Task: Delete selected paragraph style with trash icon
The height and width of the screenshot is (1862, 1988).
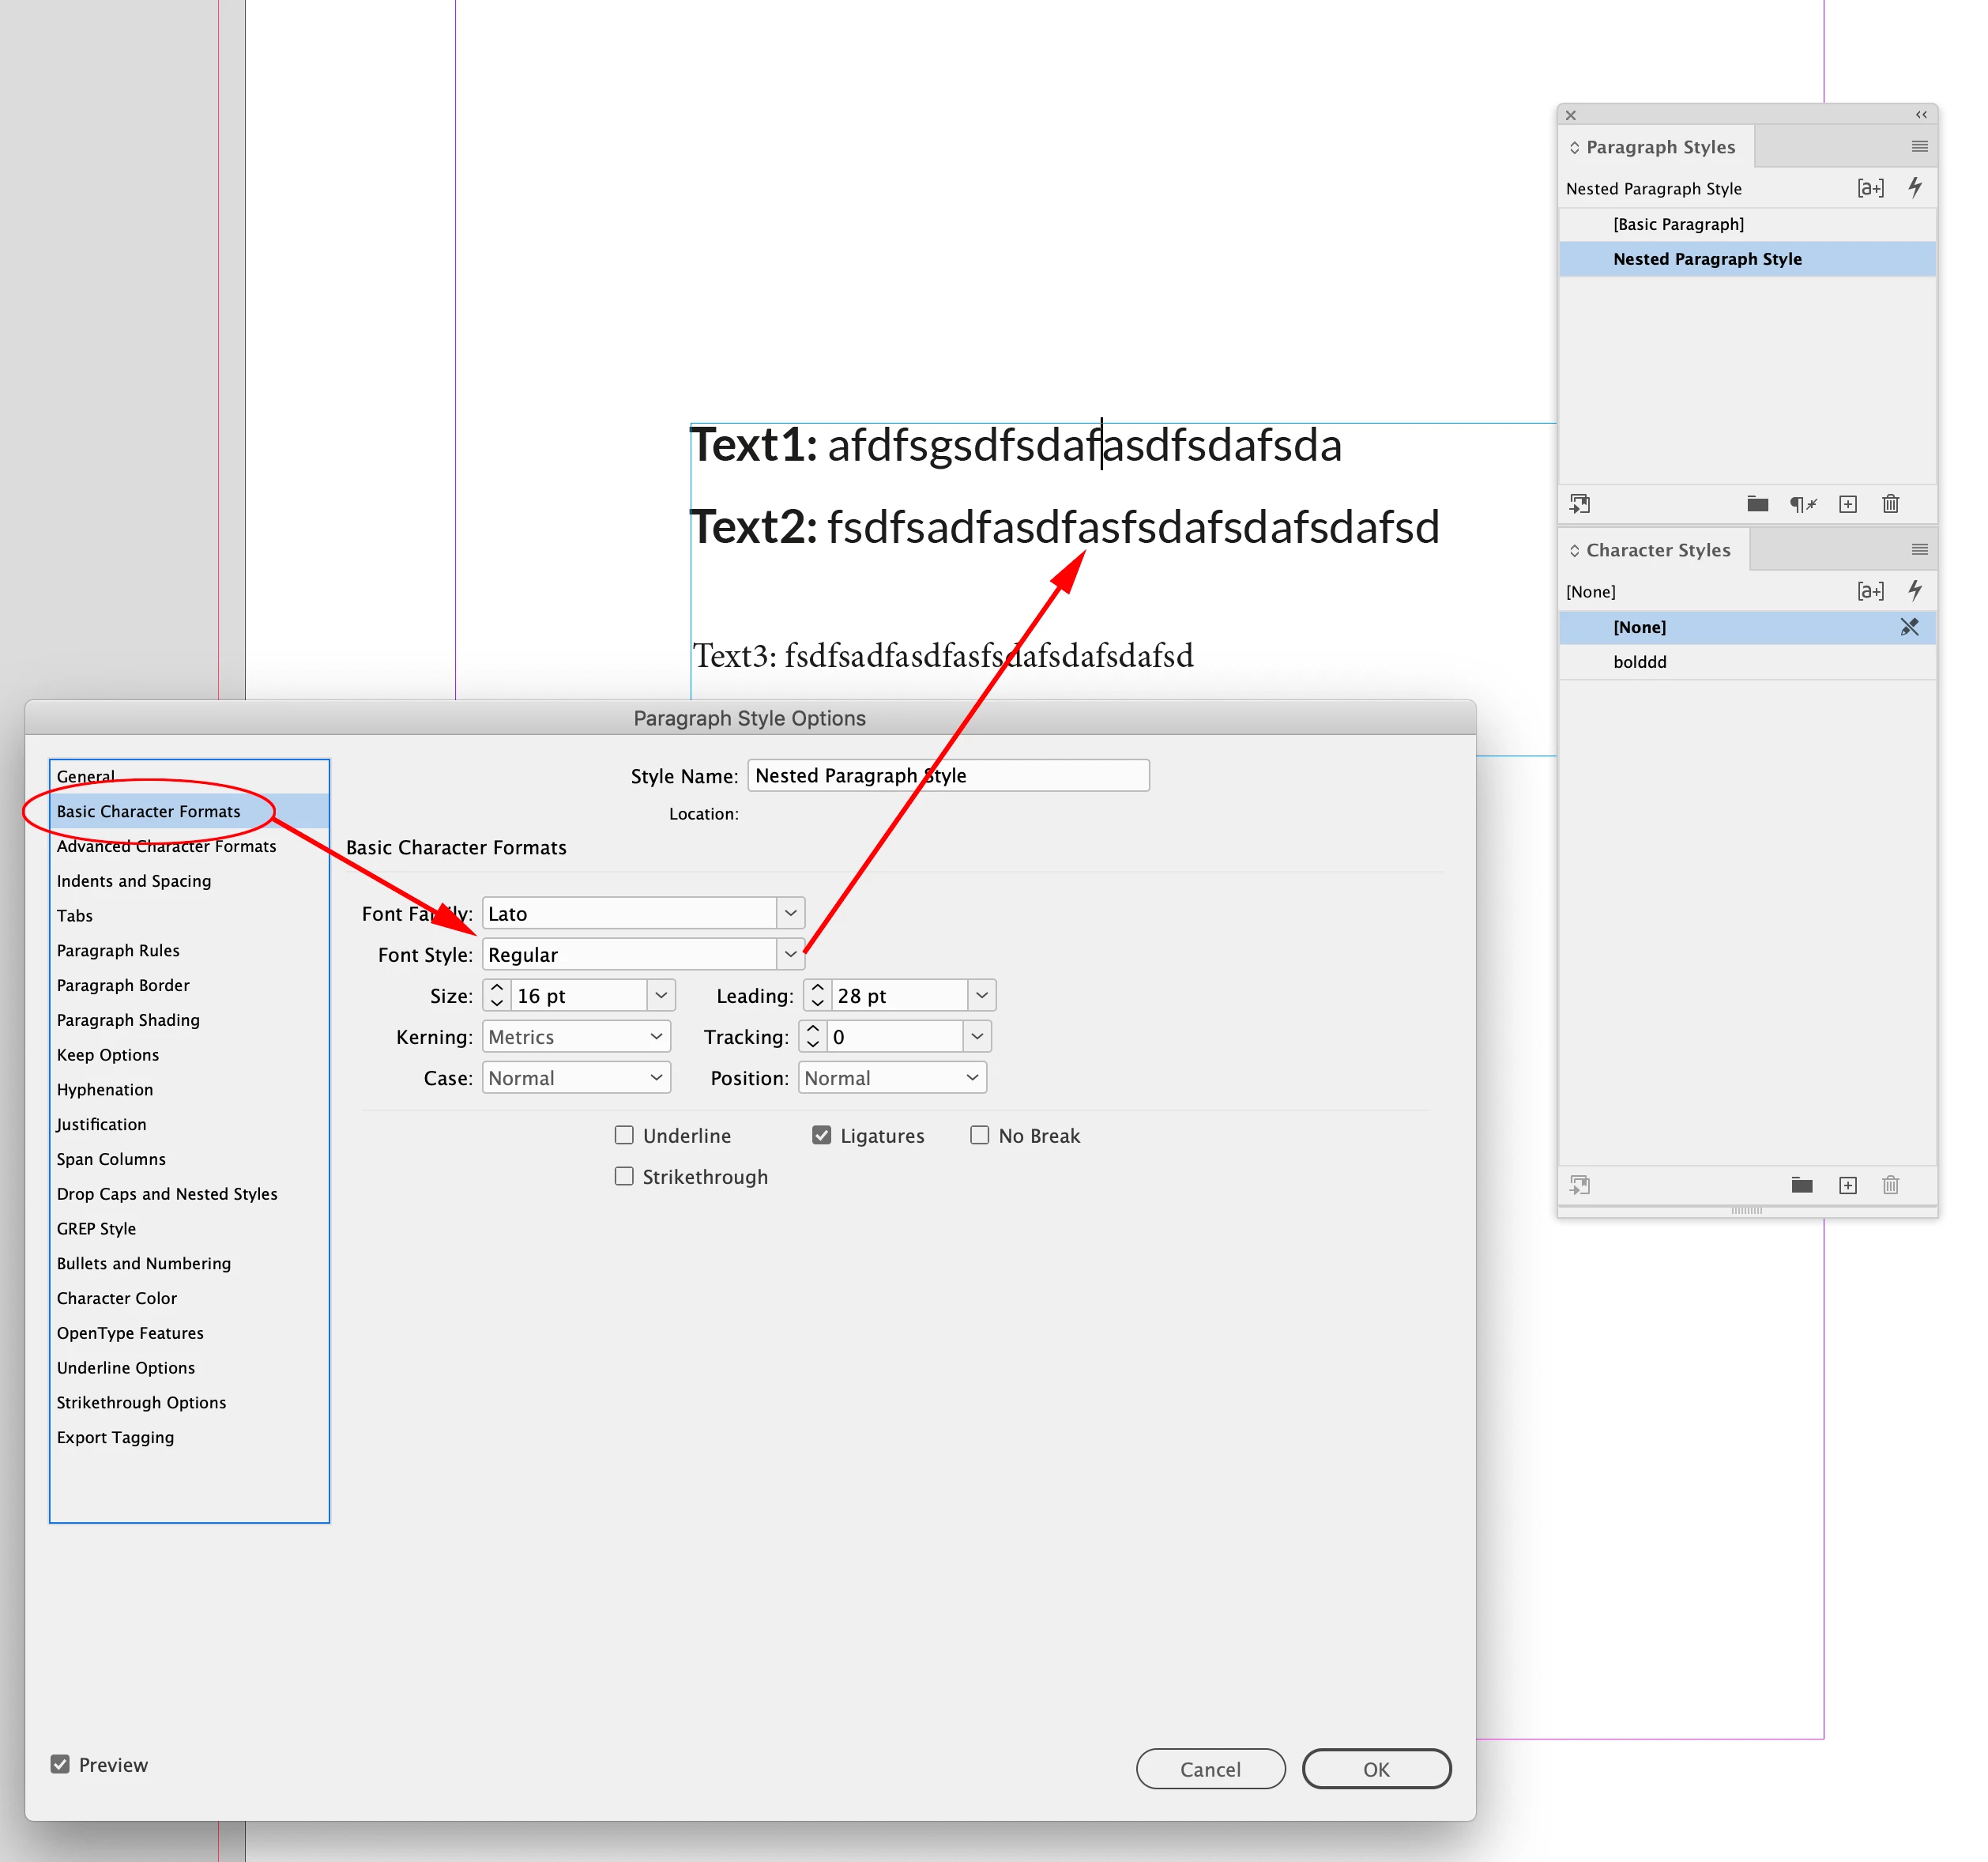Action: point(1890,504)
